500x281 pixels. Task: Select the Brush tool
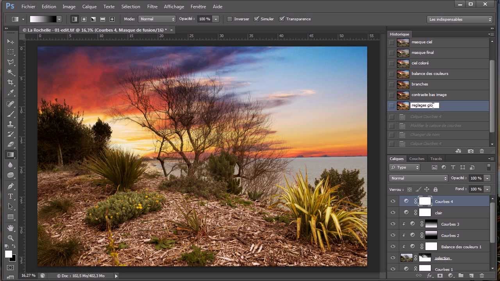pos(11,114)
